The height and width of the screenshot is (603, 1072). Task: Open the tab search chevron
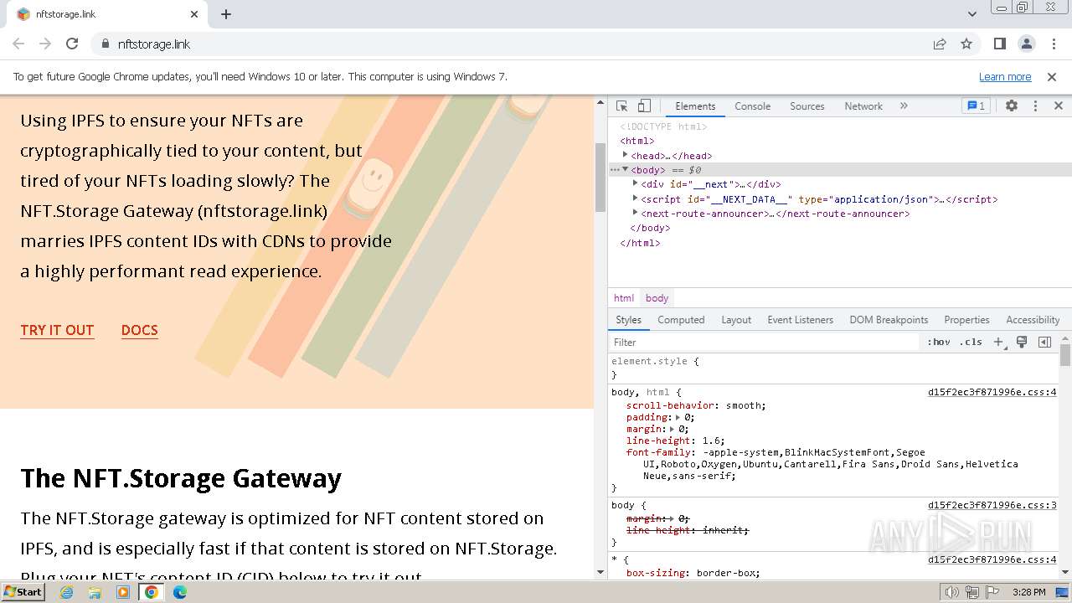click(971, 14)
